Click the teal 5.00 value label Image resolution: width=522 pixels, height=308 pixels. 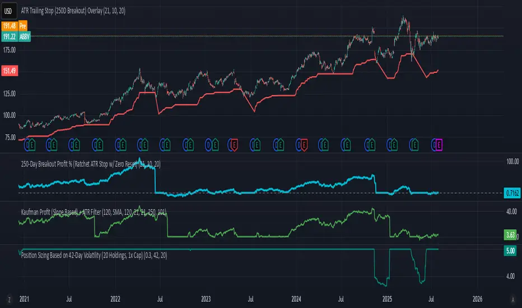tap(510, 251)
